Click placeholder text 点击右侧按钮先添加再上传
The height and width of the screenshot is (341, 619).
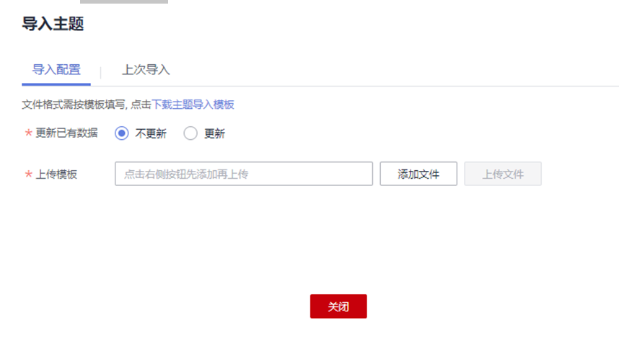186,174
